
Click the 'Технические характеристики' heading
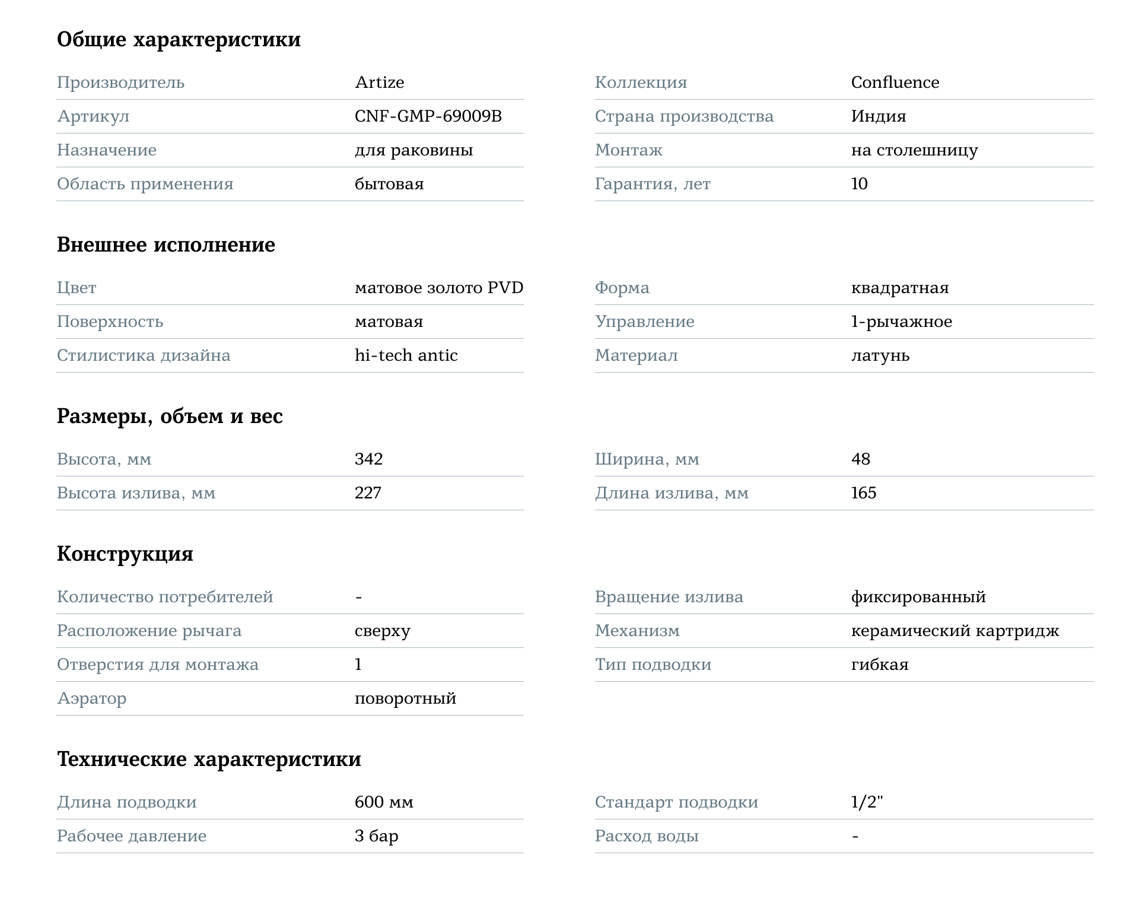coord(209,759)
